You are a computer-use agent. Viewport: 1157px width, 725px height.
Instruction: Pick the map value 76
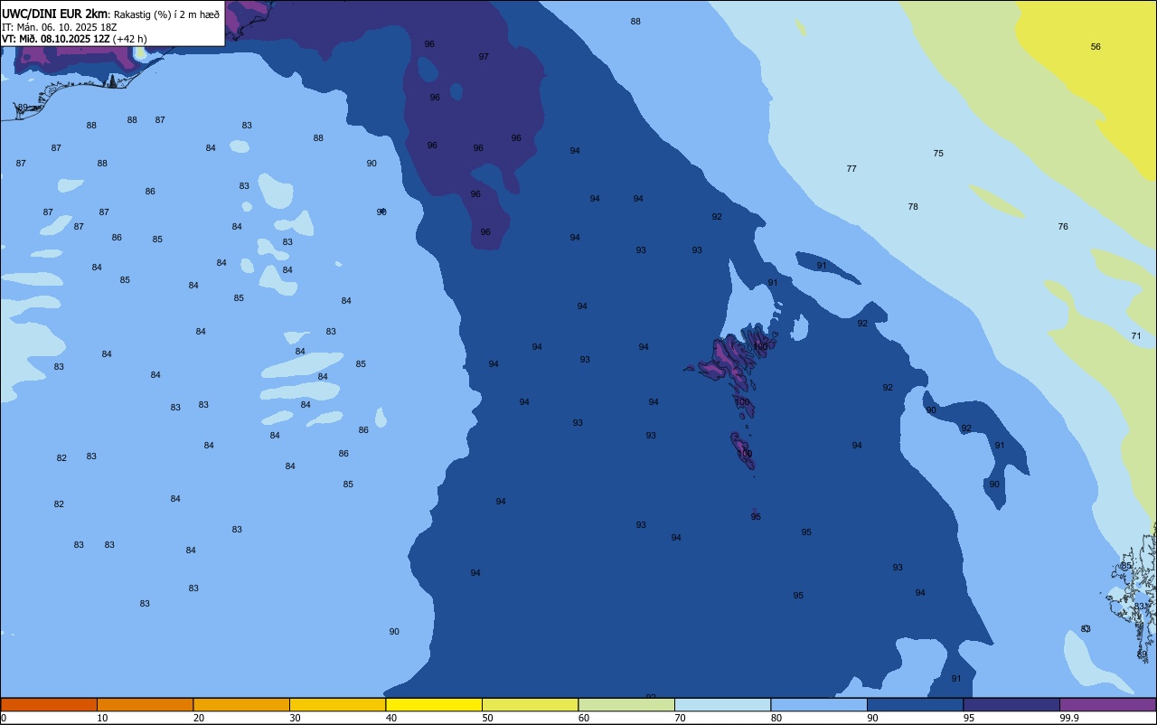[x=1063, y=226]
